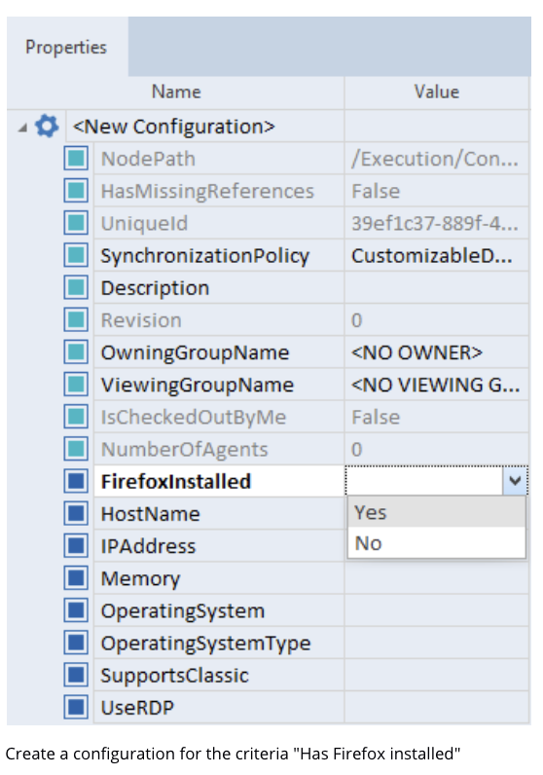Click the NodePath property icon
Viewport: 543px width, 775px height.
pyautogui.click(x=76, y=158)
